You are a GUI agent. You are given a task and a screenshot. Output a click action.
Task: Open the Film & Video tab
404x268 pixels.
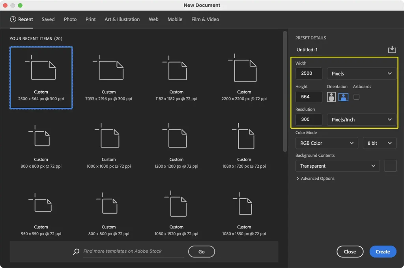(205, 19)
